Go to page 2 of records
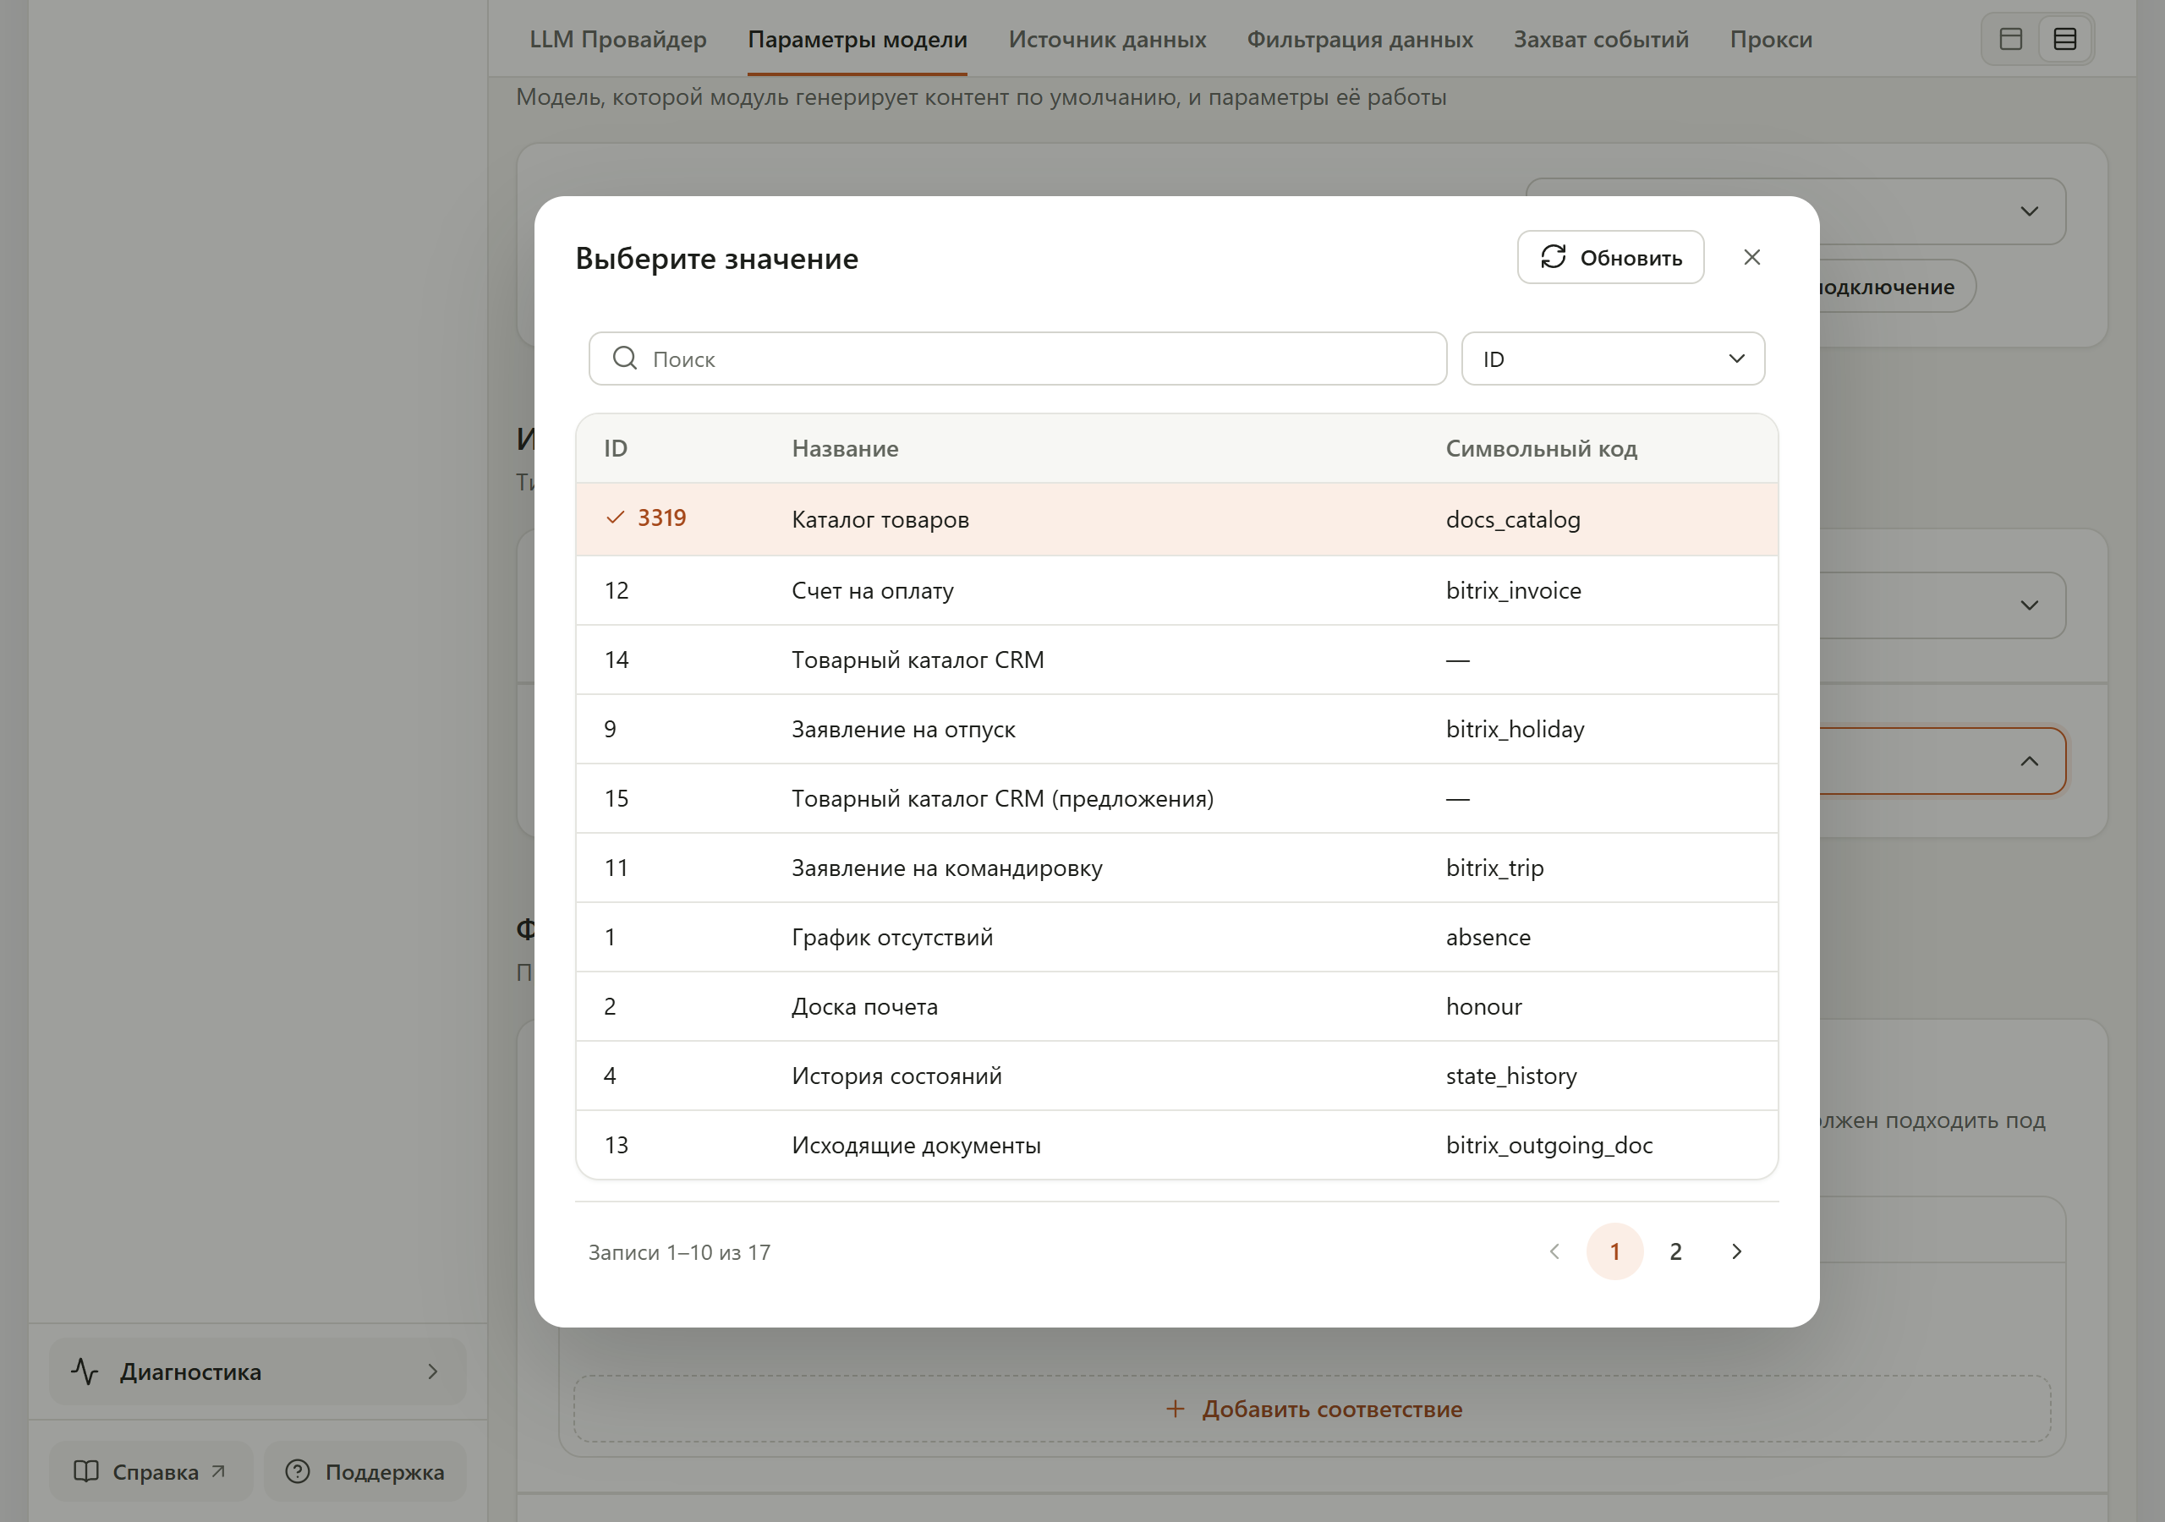This screenshot has width=2165, height=1522. (x=1675, y=1251)
